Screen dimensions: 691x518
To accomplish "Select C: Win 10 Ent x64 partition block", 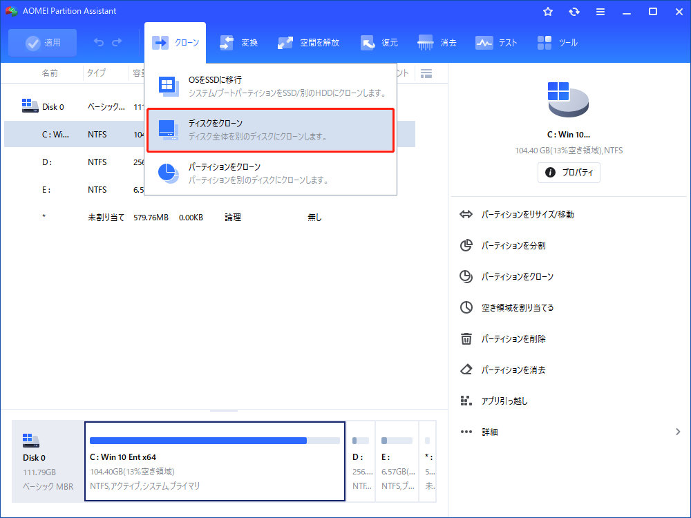I will 215,461.
